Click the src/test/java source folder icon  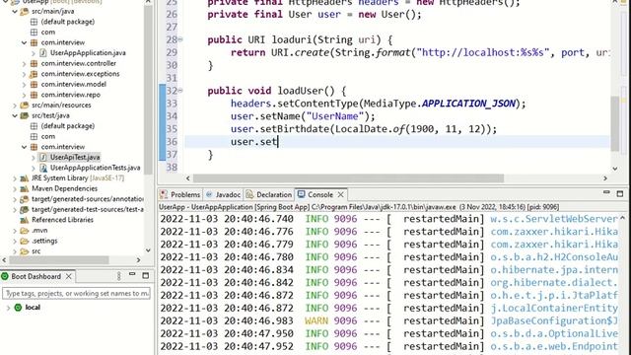click(25, 116)
